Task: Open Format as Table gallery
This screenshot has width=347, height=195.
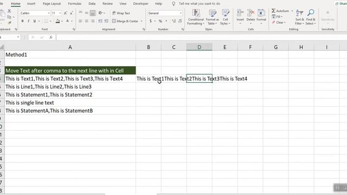Action: click(x=212, y=17)
